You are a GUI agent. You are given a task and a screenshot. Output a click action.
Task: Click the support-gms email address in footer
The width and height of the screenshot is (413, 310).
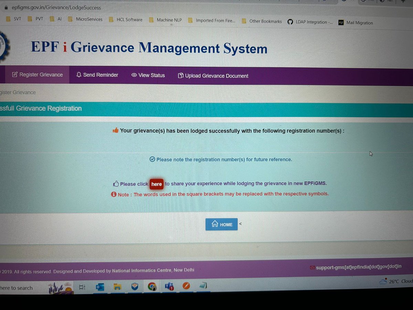(x=359, y=267)
